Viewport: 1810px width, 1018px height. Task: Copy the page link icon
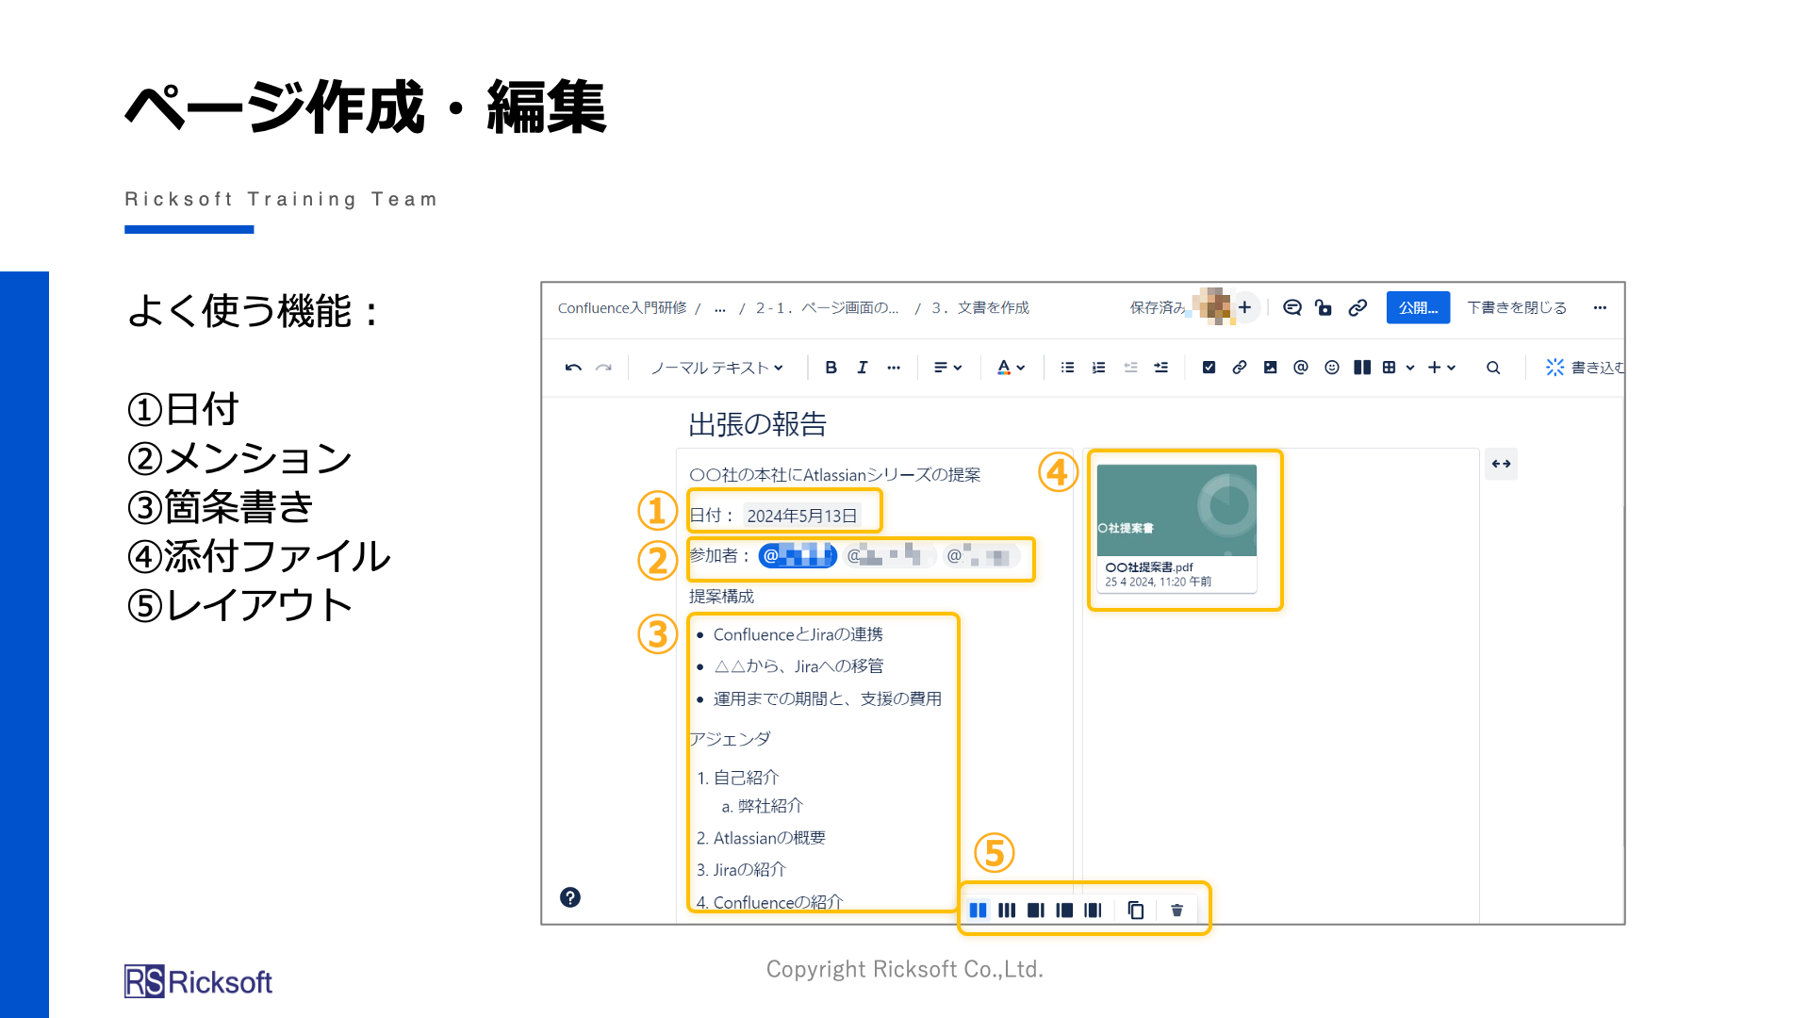click(x=1357, y=307)
